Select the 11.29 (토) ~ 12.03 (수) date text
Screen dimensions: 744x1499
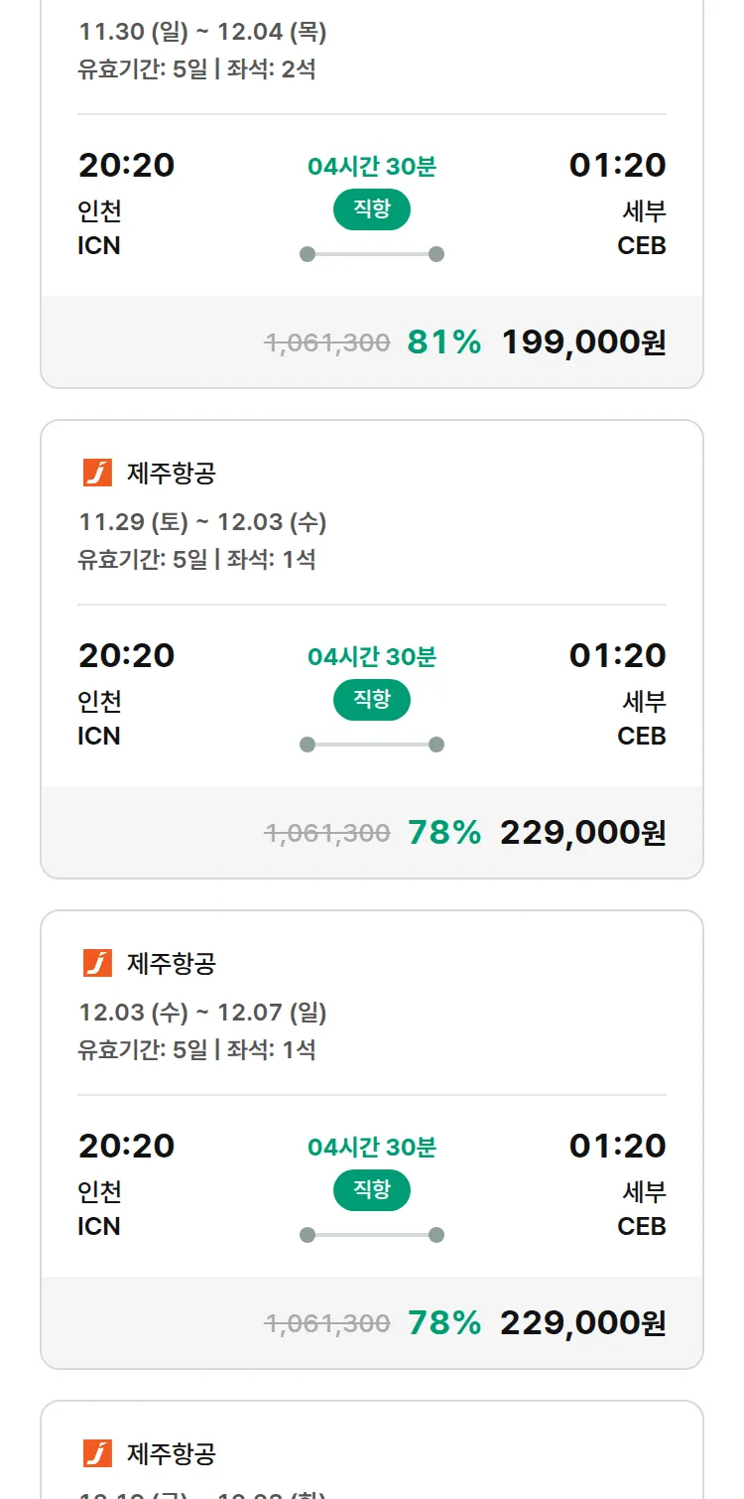[x=202, y=522]
